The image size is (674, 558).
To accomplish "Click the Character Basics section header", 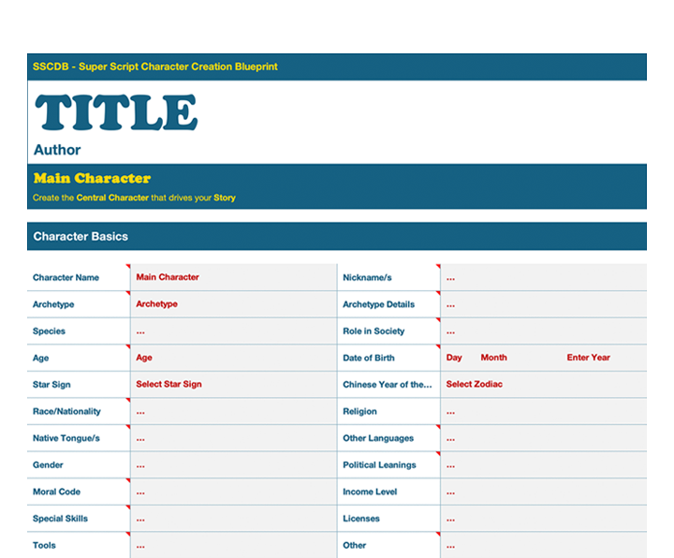I will click(81, 237).
